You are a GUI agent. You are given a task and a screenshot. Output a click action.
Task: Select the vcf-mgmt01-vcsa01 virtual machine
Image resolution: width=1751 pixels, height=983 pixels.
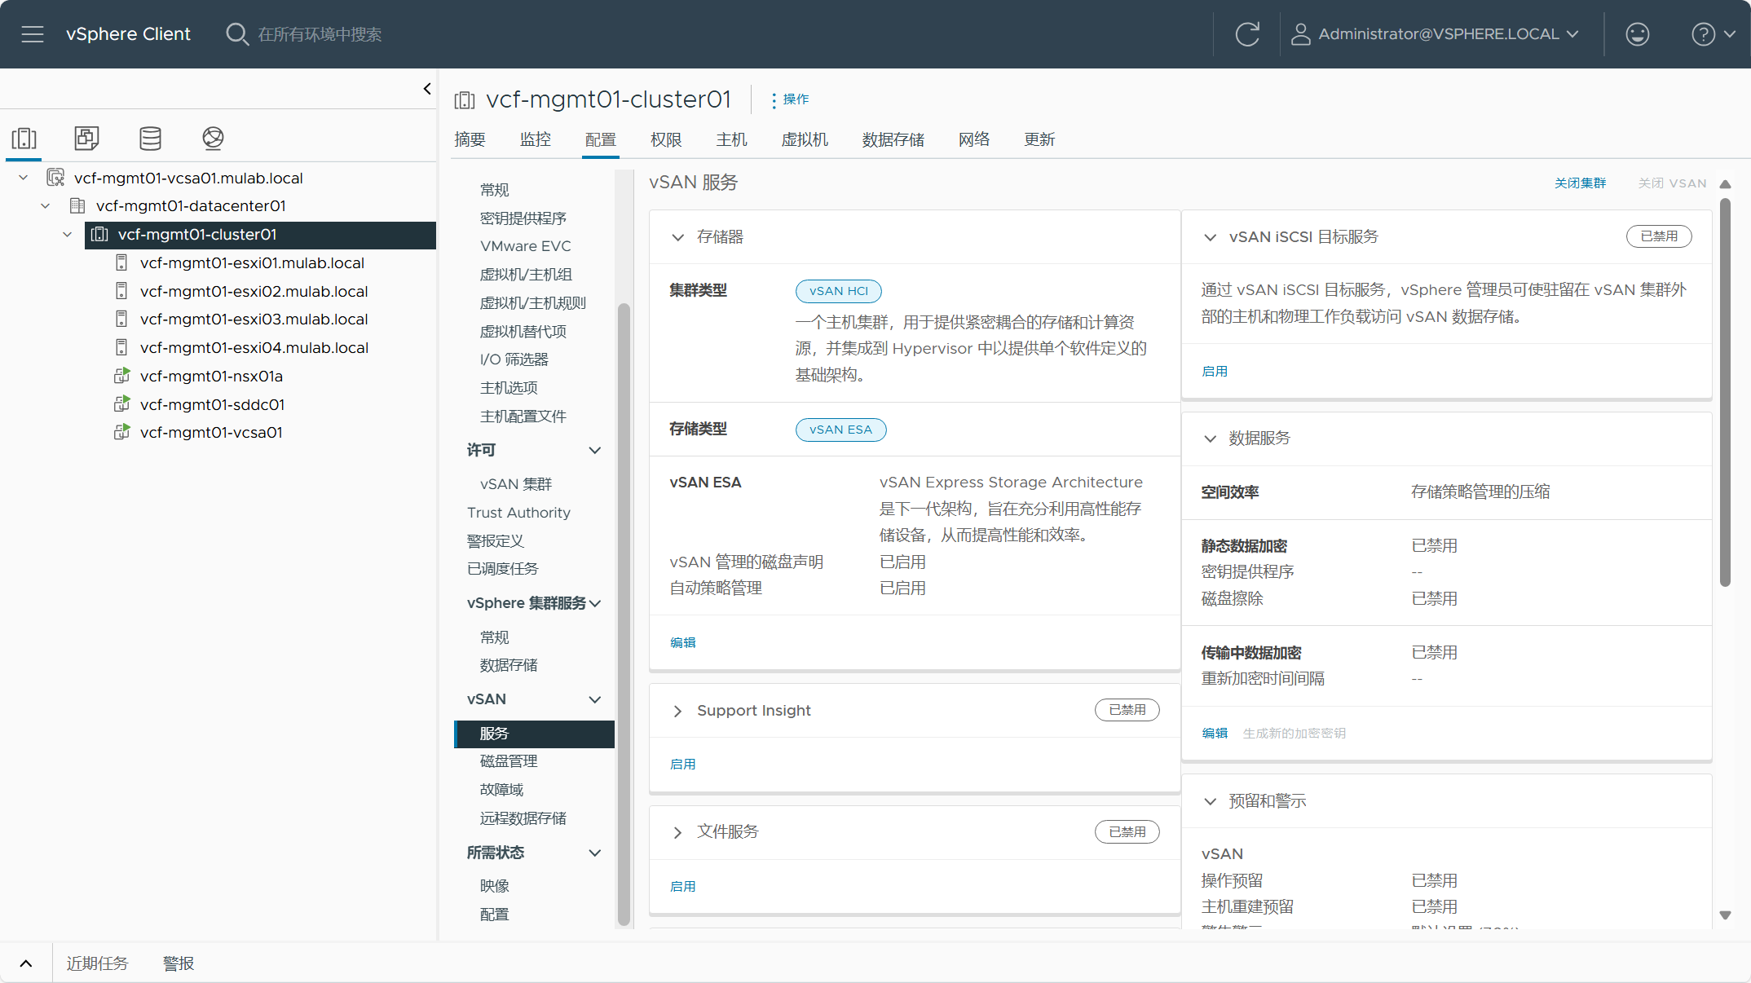[211, 432]
